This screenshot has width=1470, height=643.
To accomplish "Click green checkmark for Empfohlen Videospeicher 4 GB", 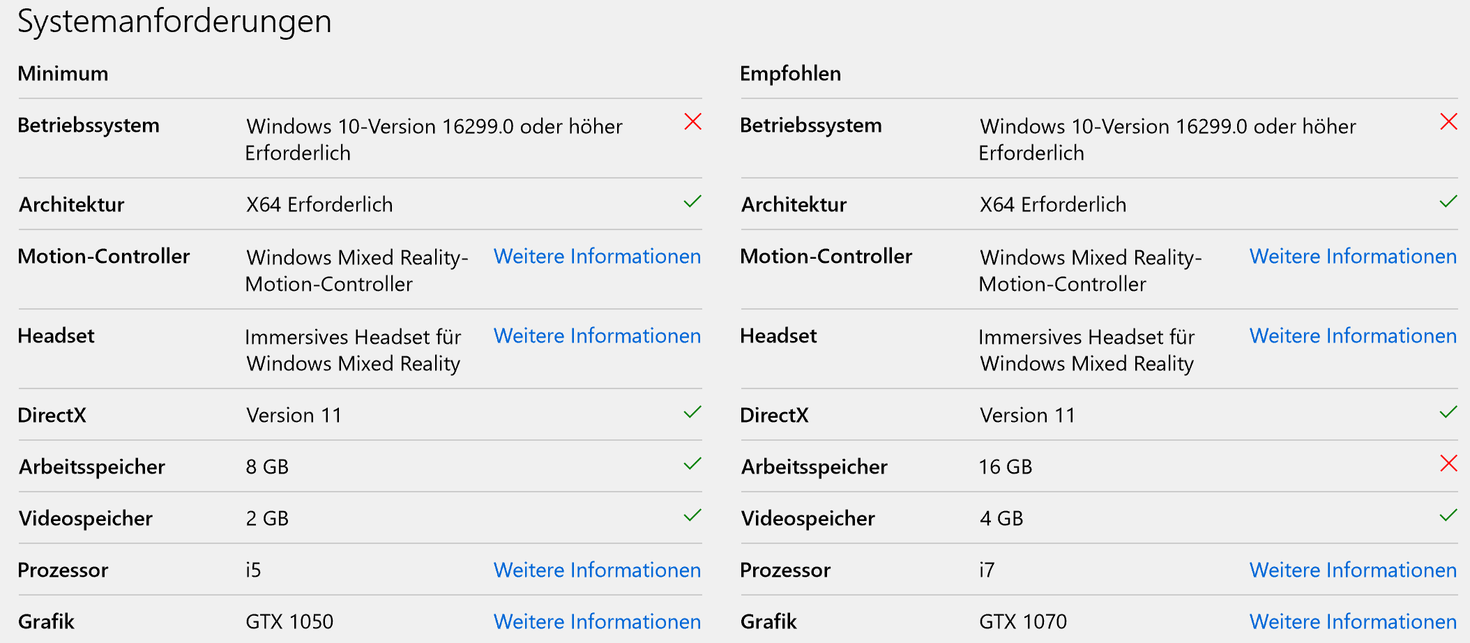I will coord(1448,516).
